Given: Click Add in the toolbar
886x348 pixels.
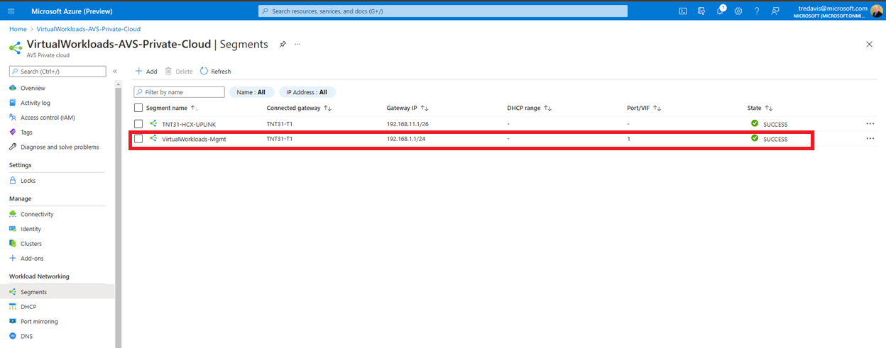Looking at the screenshot, I should pos(146,72).
